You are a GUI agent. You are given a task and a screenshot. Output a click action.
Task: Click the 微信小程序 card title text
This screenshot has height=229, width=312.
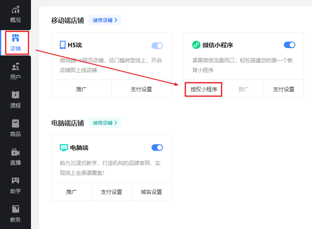pos(218,45)
